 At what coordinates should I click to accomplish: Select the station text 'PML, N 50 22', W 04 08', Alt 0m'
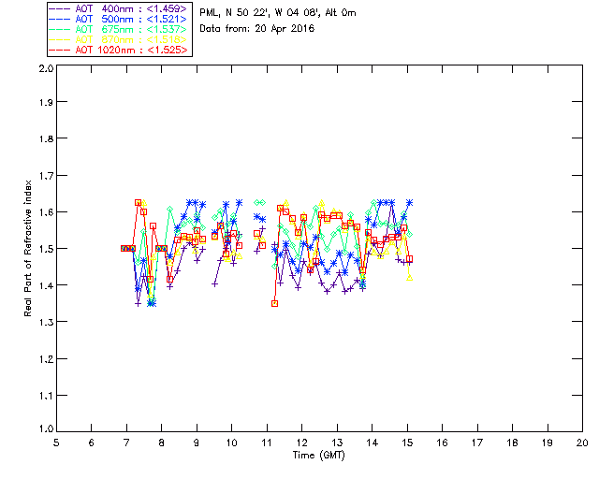click(278, 13)
